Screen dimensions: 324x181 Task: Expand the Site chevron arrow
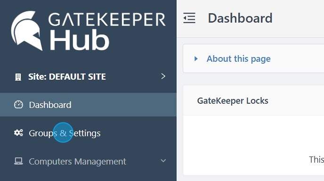[163, 76]
